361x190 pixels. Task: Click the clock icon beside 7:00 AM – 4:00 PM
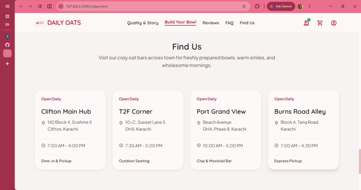tap(43, 145)
